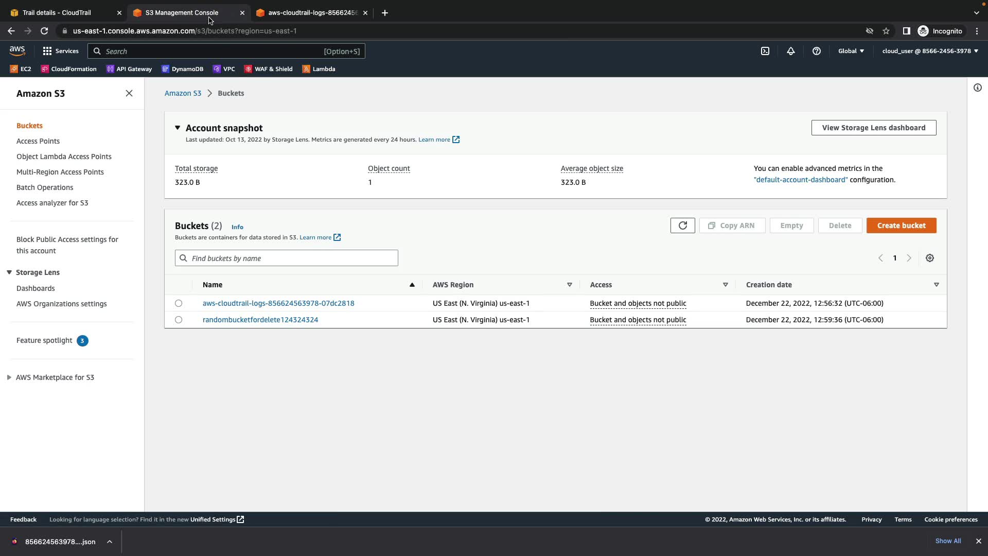Click the Find buckets by name field
This screenshot has height=556, width=988.
(291, 258)
